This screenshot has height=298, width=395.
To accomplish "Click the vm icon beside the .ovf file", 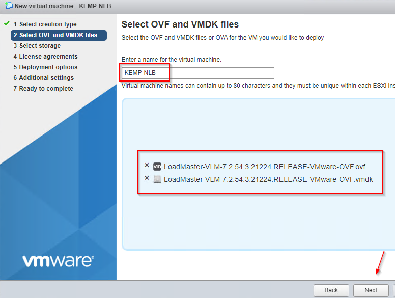I will click(x=157, y=167).
